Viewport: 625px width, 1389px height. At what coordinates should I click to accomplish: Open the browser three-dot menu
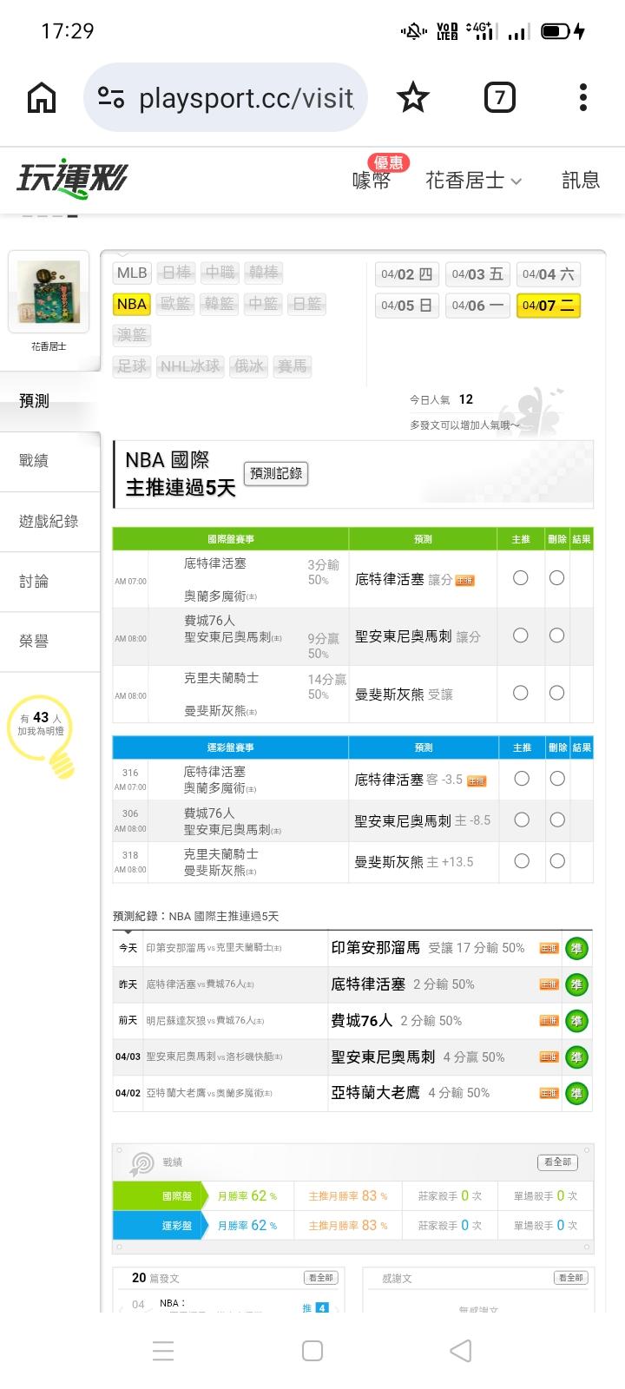coord(583,98)
